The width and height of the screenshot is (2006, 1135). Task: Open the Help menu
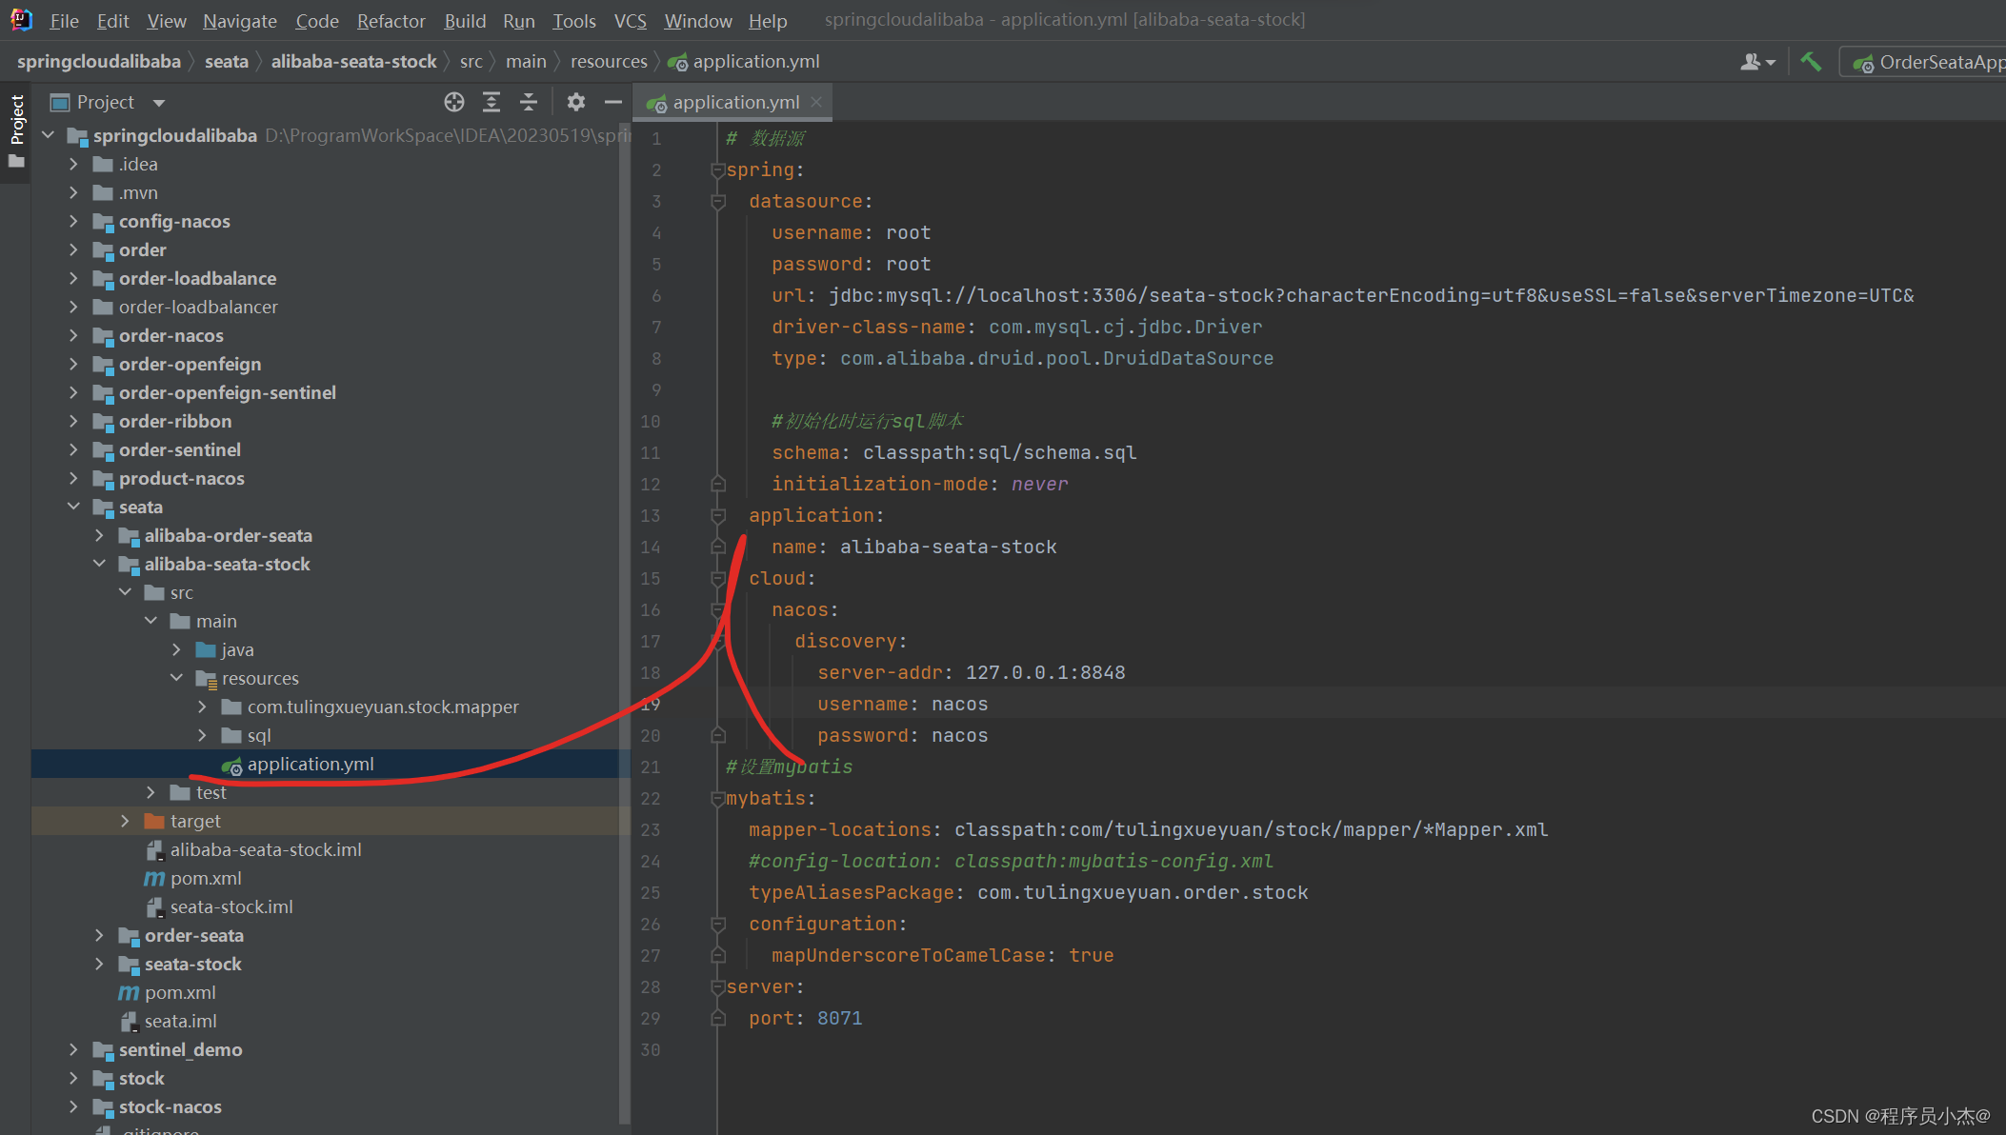(768, 20)
